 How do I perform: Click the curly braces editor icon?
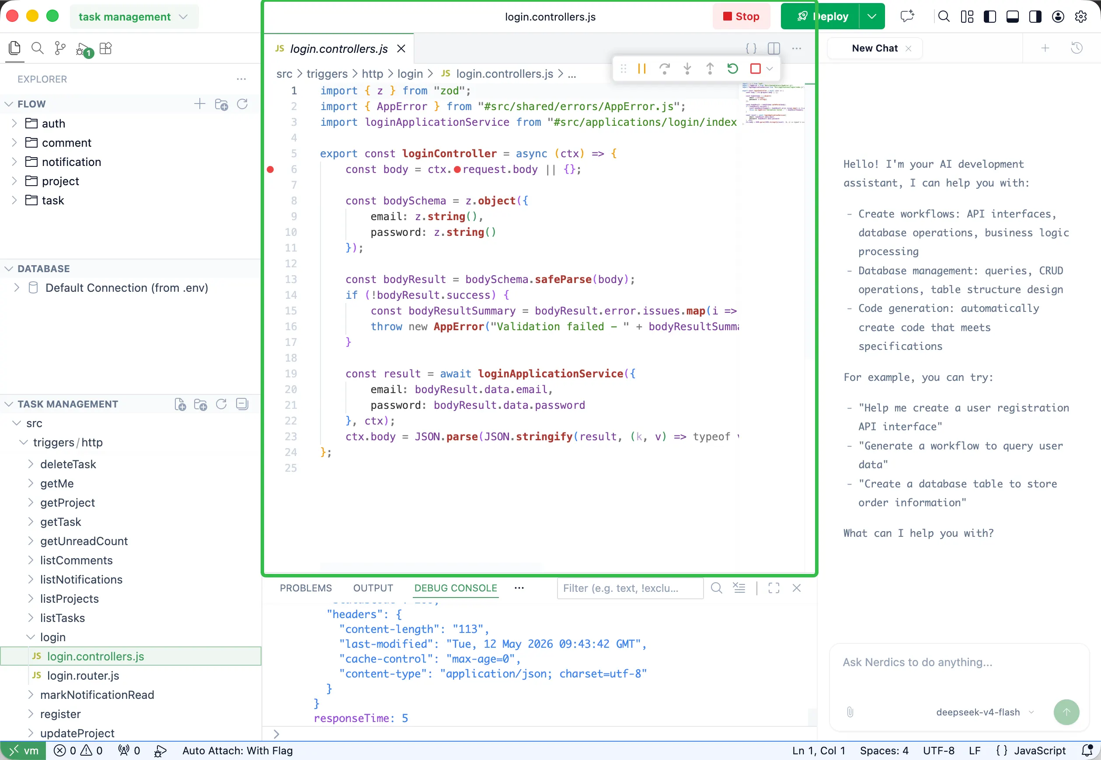tap(751, 48)
